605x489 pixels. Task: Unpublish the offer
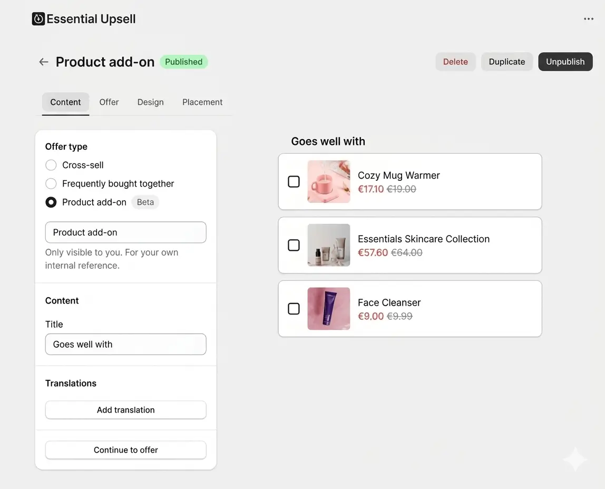tap(565, 62)
